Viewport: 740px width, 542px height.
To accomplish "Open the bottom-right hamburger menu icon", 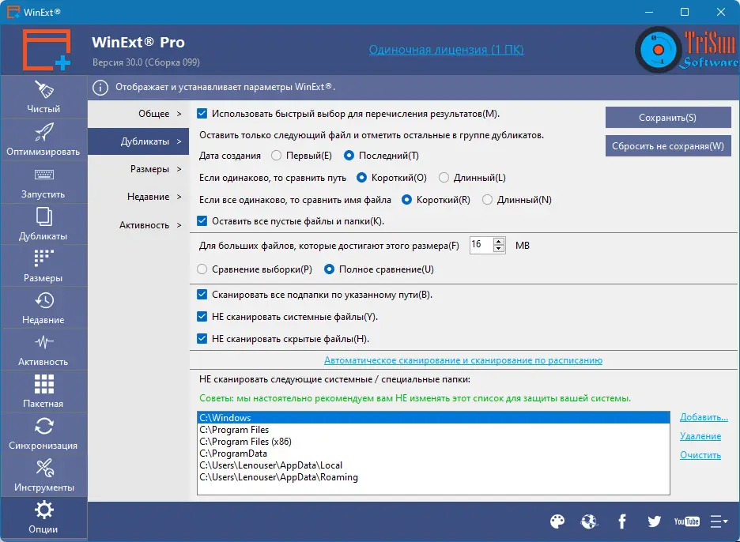I will 719,521.
